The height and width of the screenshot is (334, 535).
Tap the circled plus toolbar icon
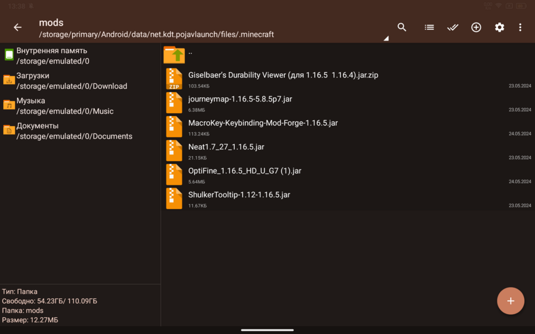pyautogui.click(x=476, y=27)
